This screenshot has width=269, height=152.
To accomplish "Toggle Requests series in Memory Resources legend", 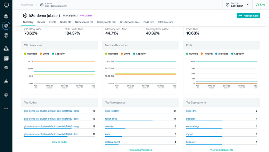I will tap(111, 54).
